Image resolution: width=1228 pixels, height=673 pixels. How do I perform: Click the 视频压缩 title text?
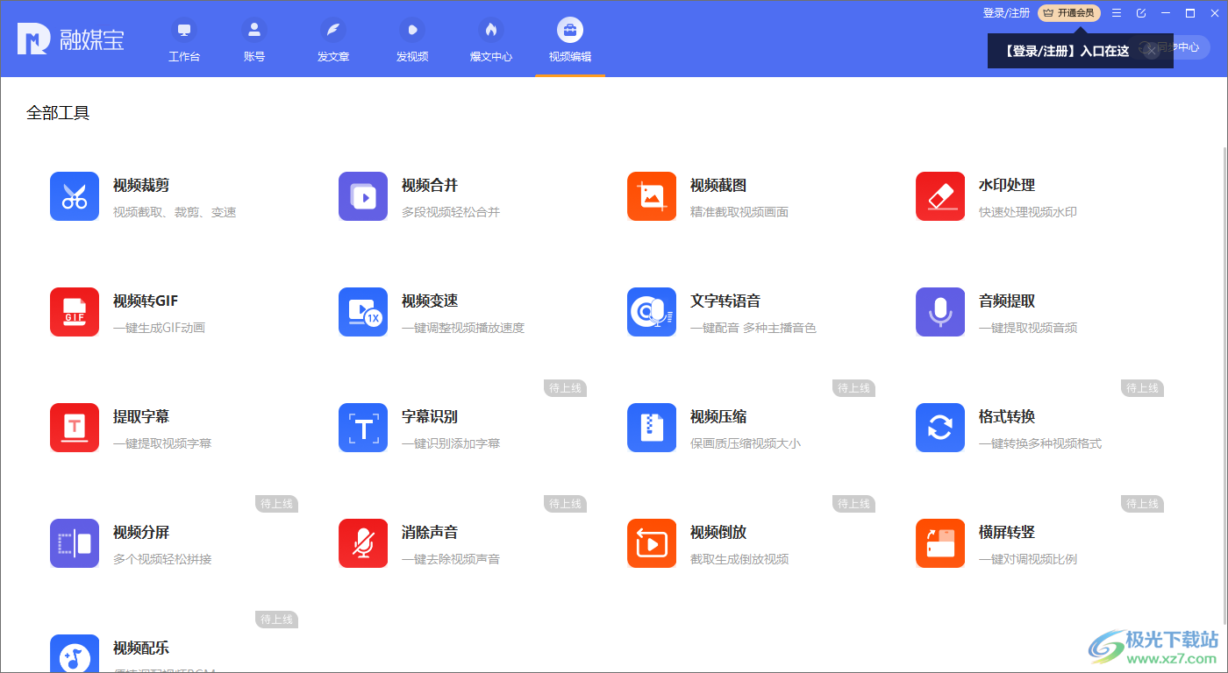tap(718, 417)
